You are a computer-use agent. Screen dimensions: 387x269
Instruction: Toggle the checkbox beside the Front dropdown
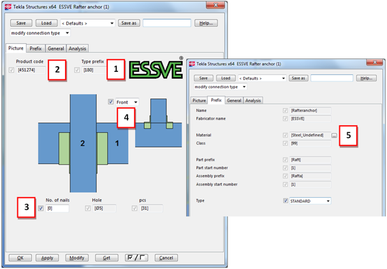(110, 102)
